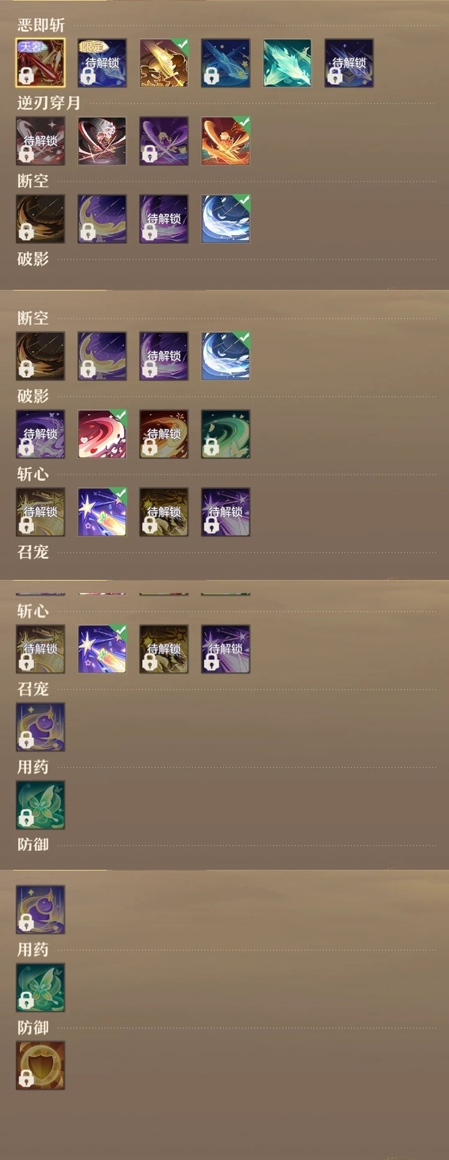Select the teal feather 恶即斩 skin

pos(287,63)
